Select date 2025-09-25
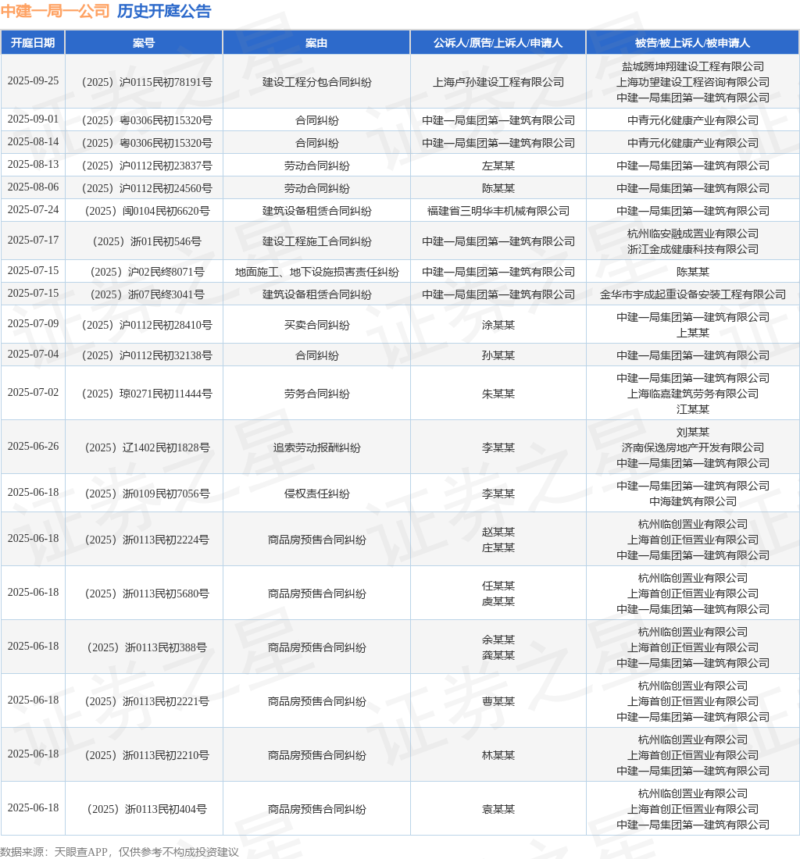The image size is (800, 859). (33, 81)
